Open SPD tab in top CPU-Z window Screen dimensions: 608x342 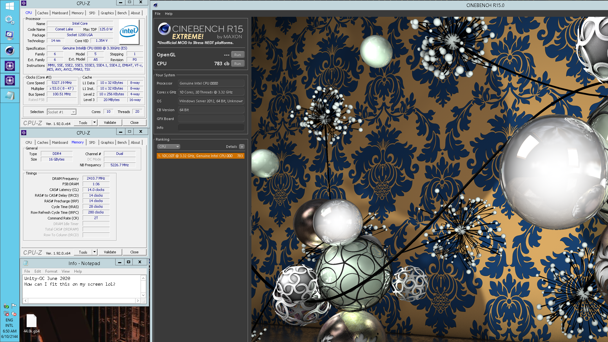[x=92, y=13]
